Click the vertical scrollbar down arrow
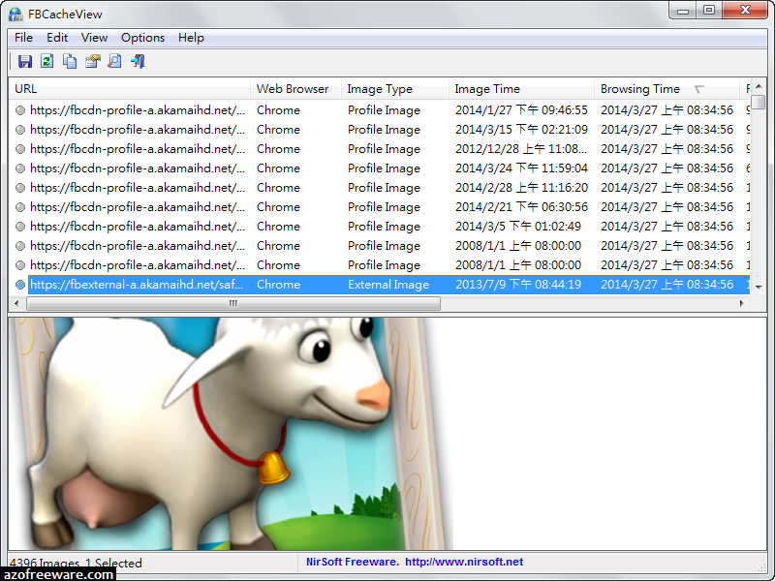This screenshot has width=775, height=581. pyautogui.click(x=759, y=287)
